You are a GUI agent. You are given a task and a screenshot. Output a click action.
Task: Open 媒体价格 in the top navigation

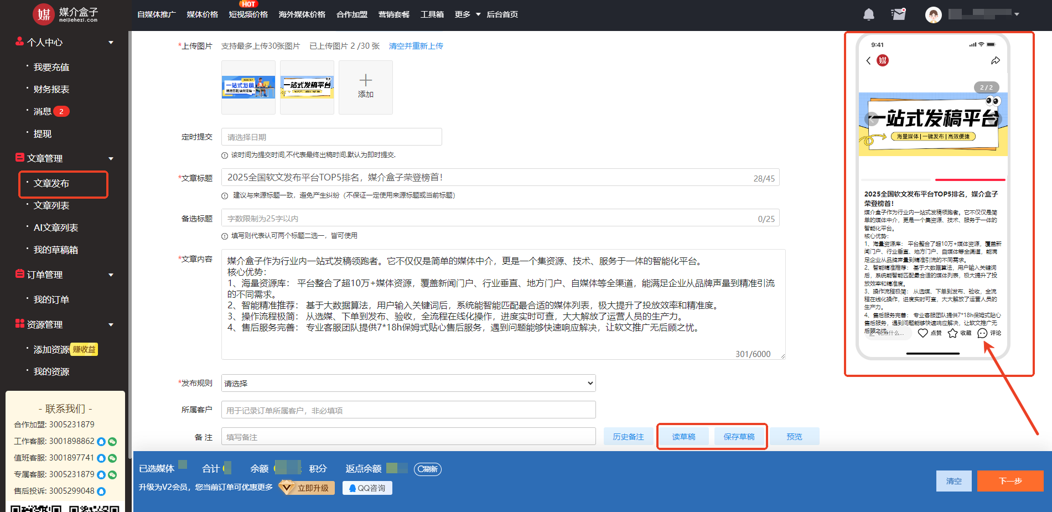[x=202, y=14]
